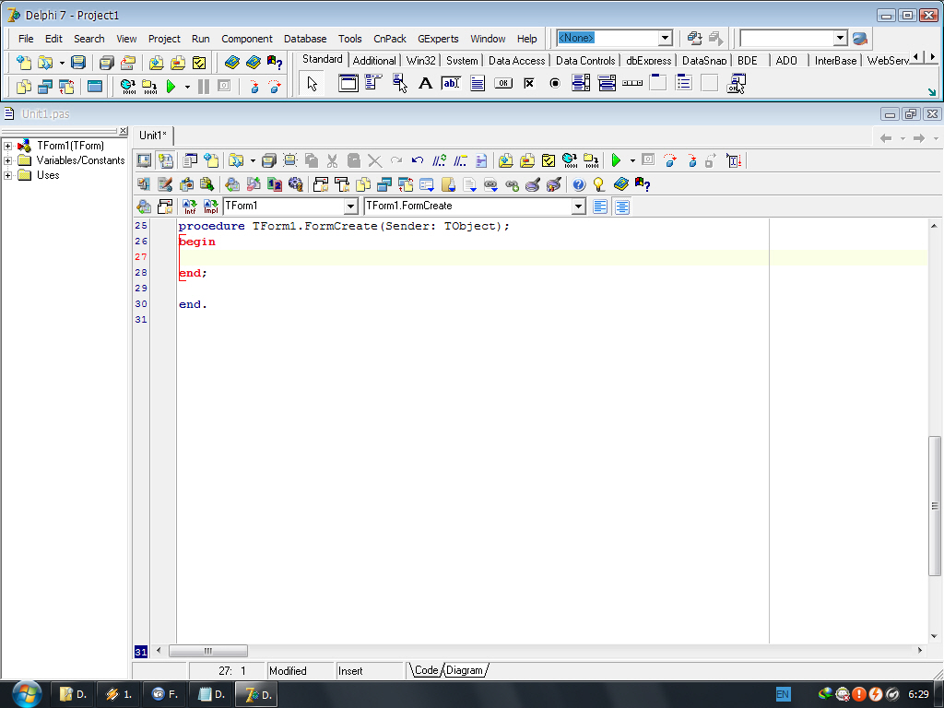Open the Project menu

(x=164, y=39)
